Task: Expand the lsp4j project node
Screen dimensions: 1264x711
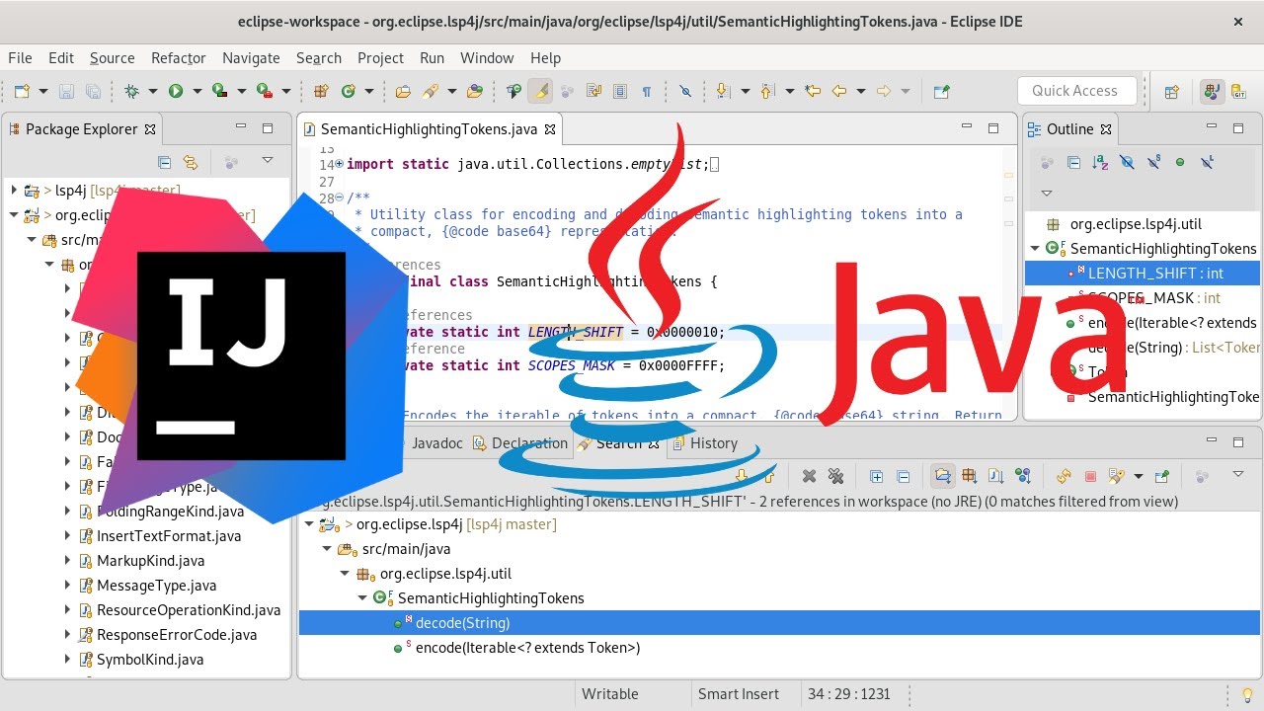Action: (14, 190)
